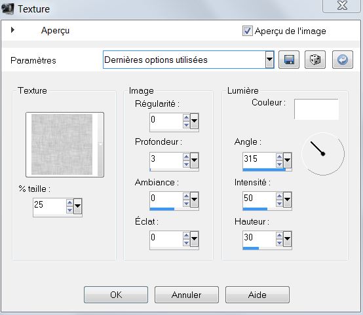Open the Angle value slider dropdown
363x315 pixels.
pyautogui.click(x=287, y=160)
